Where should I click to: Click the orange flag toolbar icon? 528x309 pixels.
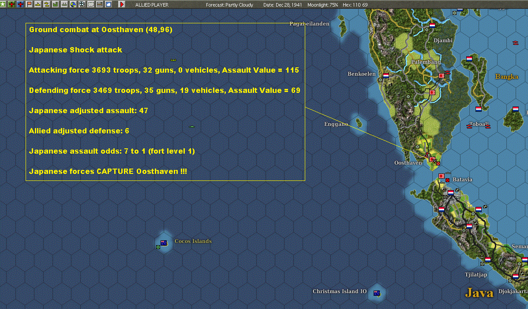click(x=29, y=4)
